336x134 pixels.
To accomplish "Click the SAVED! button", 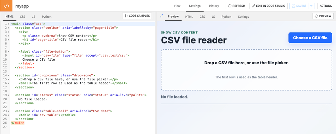I will point(299,6).
